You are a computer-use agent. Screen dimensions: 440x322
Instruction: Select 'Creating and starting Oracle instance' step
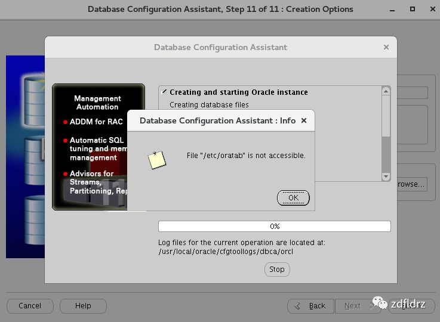click(239, 92)
